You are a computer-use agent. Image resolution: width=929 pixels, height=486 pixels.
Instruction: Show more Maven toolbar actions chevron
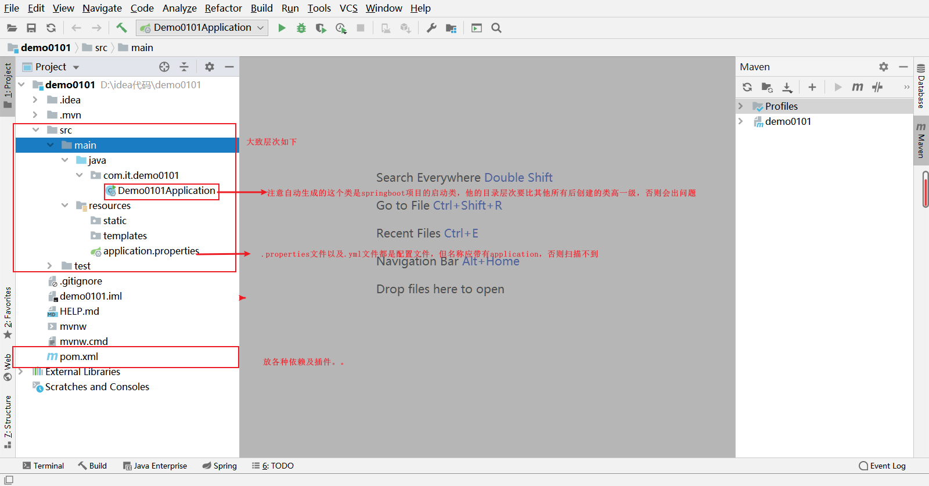pos(907,87)
